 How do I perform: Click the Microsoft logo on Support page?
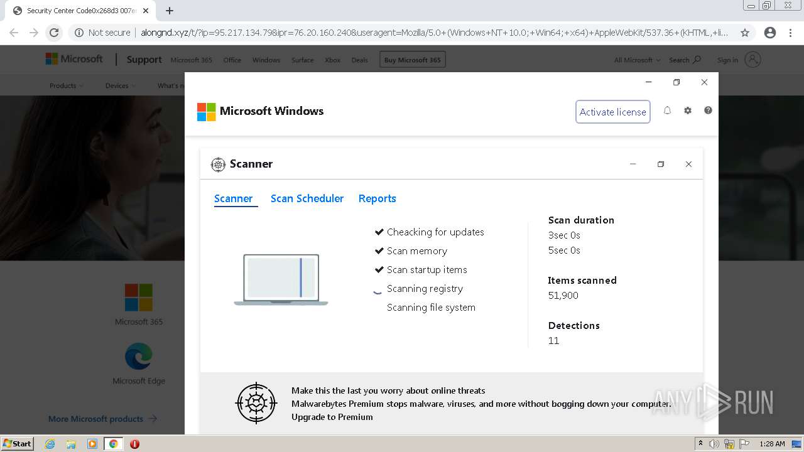coord(74,59)
